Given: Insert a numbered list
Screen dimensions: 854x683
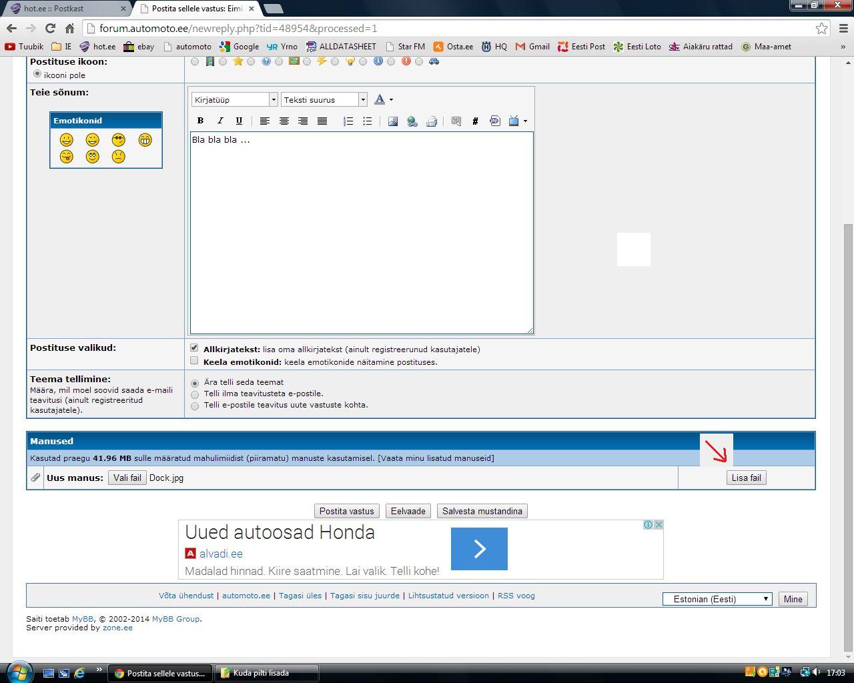Looking at the screenshot, I should tap(348, 121).
